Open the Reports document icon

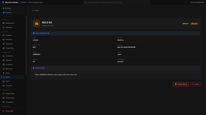pos(4,60)
